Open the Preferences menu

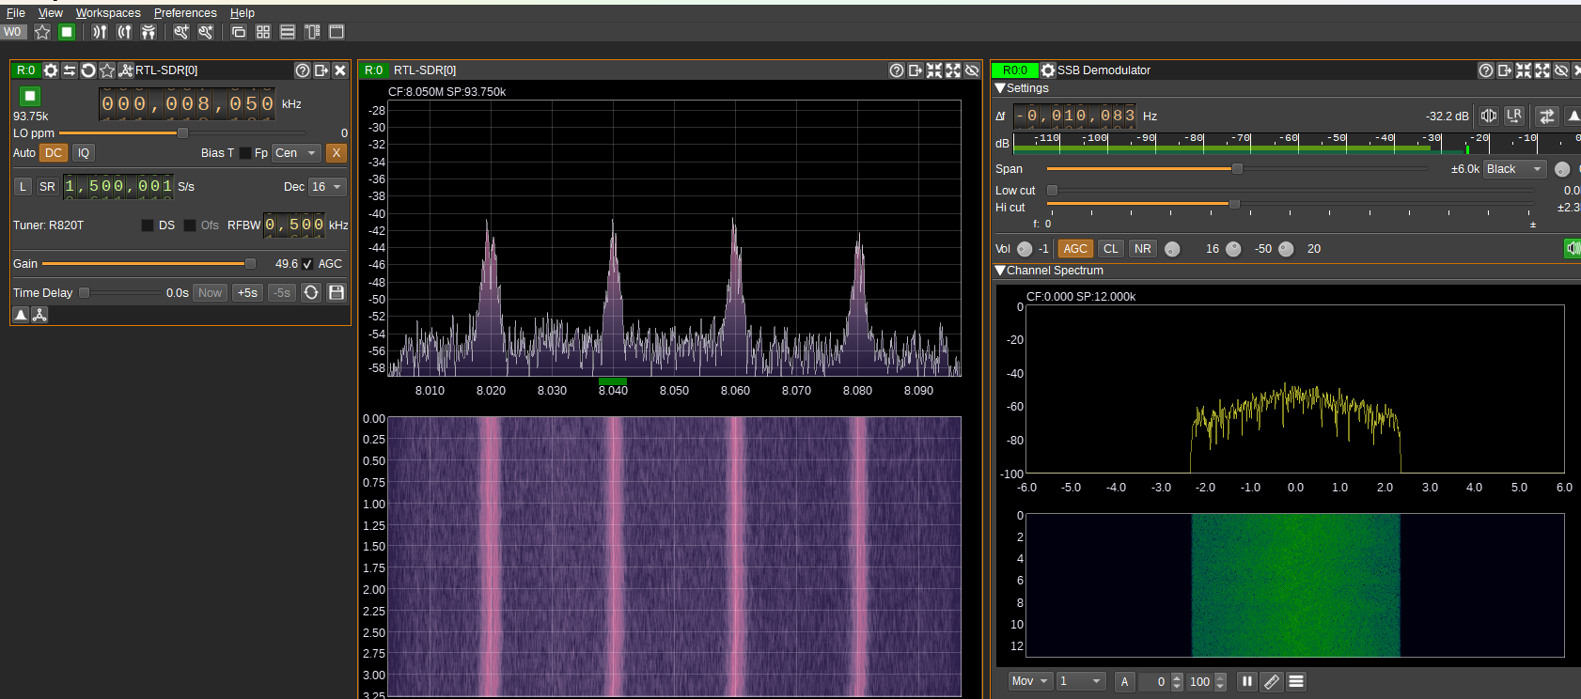pyautogui.click(x=185, y=13)
